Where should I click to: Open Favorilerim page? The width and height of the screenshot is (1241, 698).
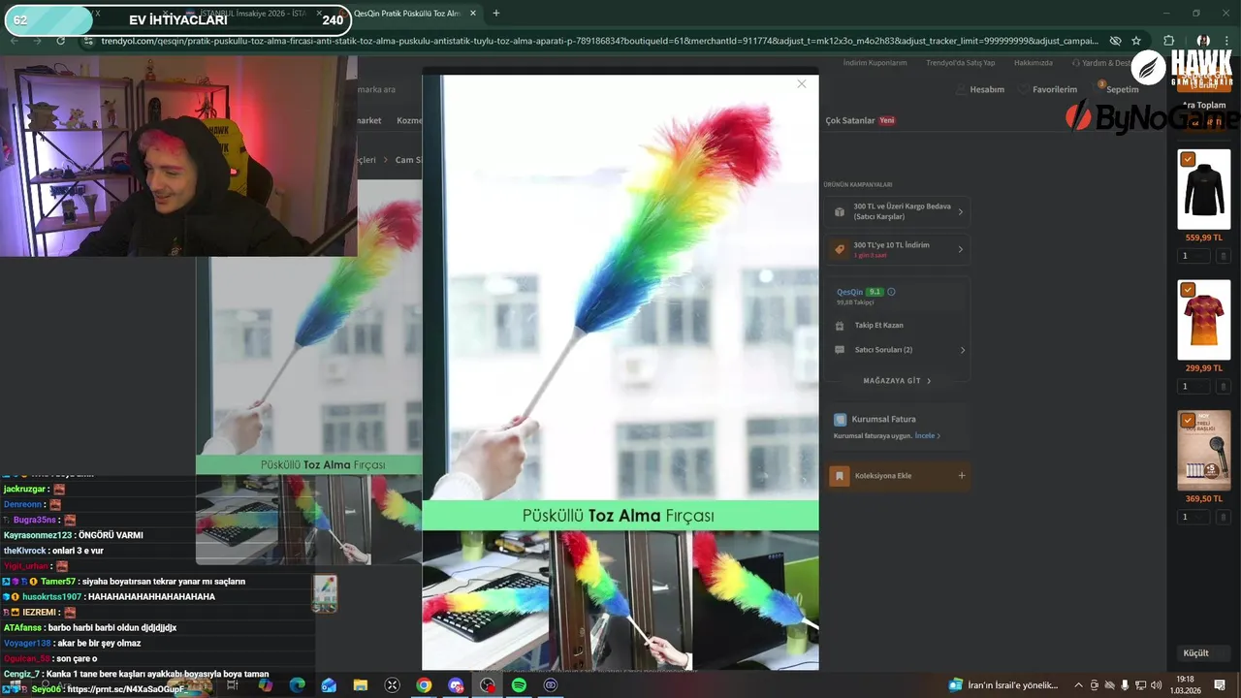[x=1047, y=89]
